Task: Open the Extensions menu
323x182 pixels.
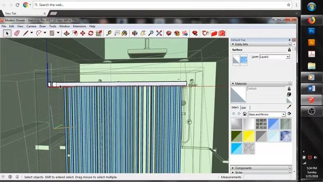Action: coord(80,26)
